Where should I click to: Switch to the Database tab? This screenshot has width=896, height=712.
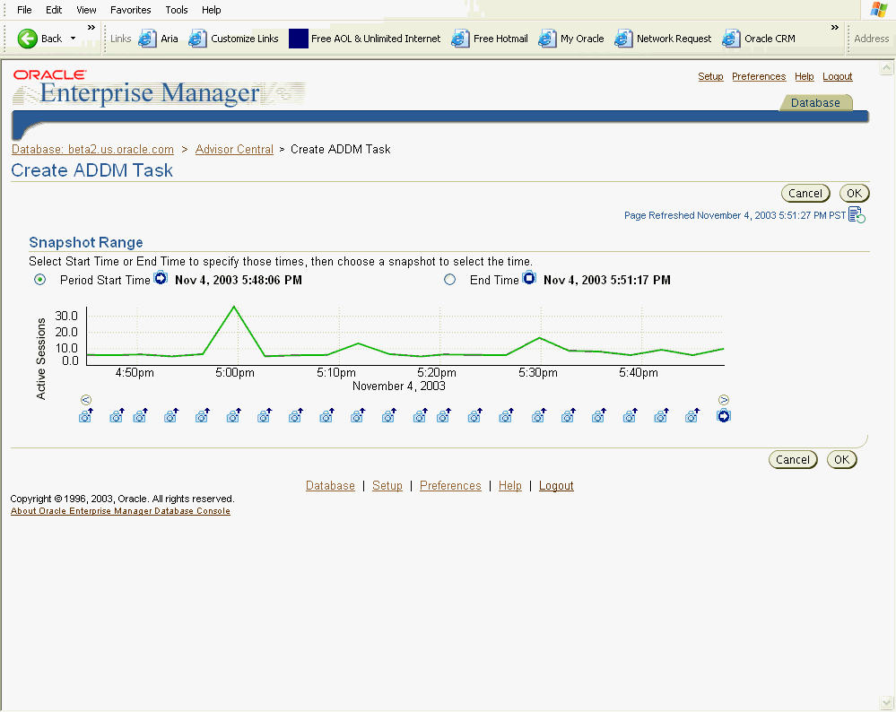point(814,102)
